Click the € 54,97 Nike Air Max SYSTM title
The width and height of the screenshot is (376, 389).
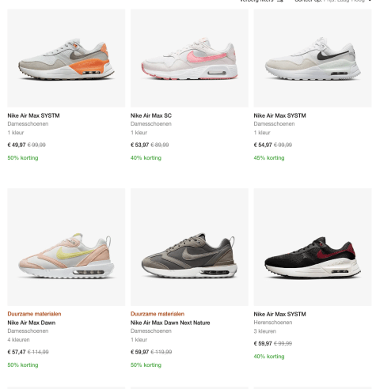point(279,115)
